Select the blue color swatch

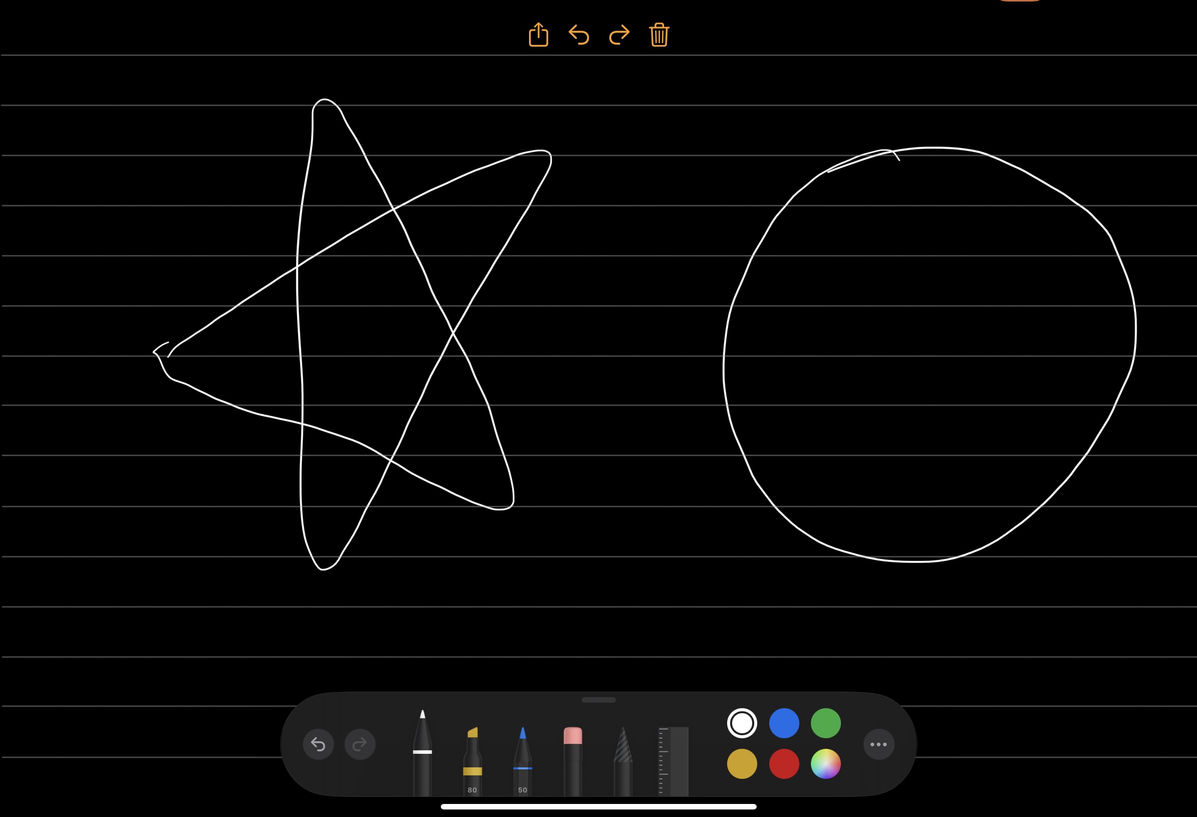[783, 722]
